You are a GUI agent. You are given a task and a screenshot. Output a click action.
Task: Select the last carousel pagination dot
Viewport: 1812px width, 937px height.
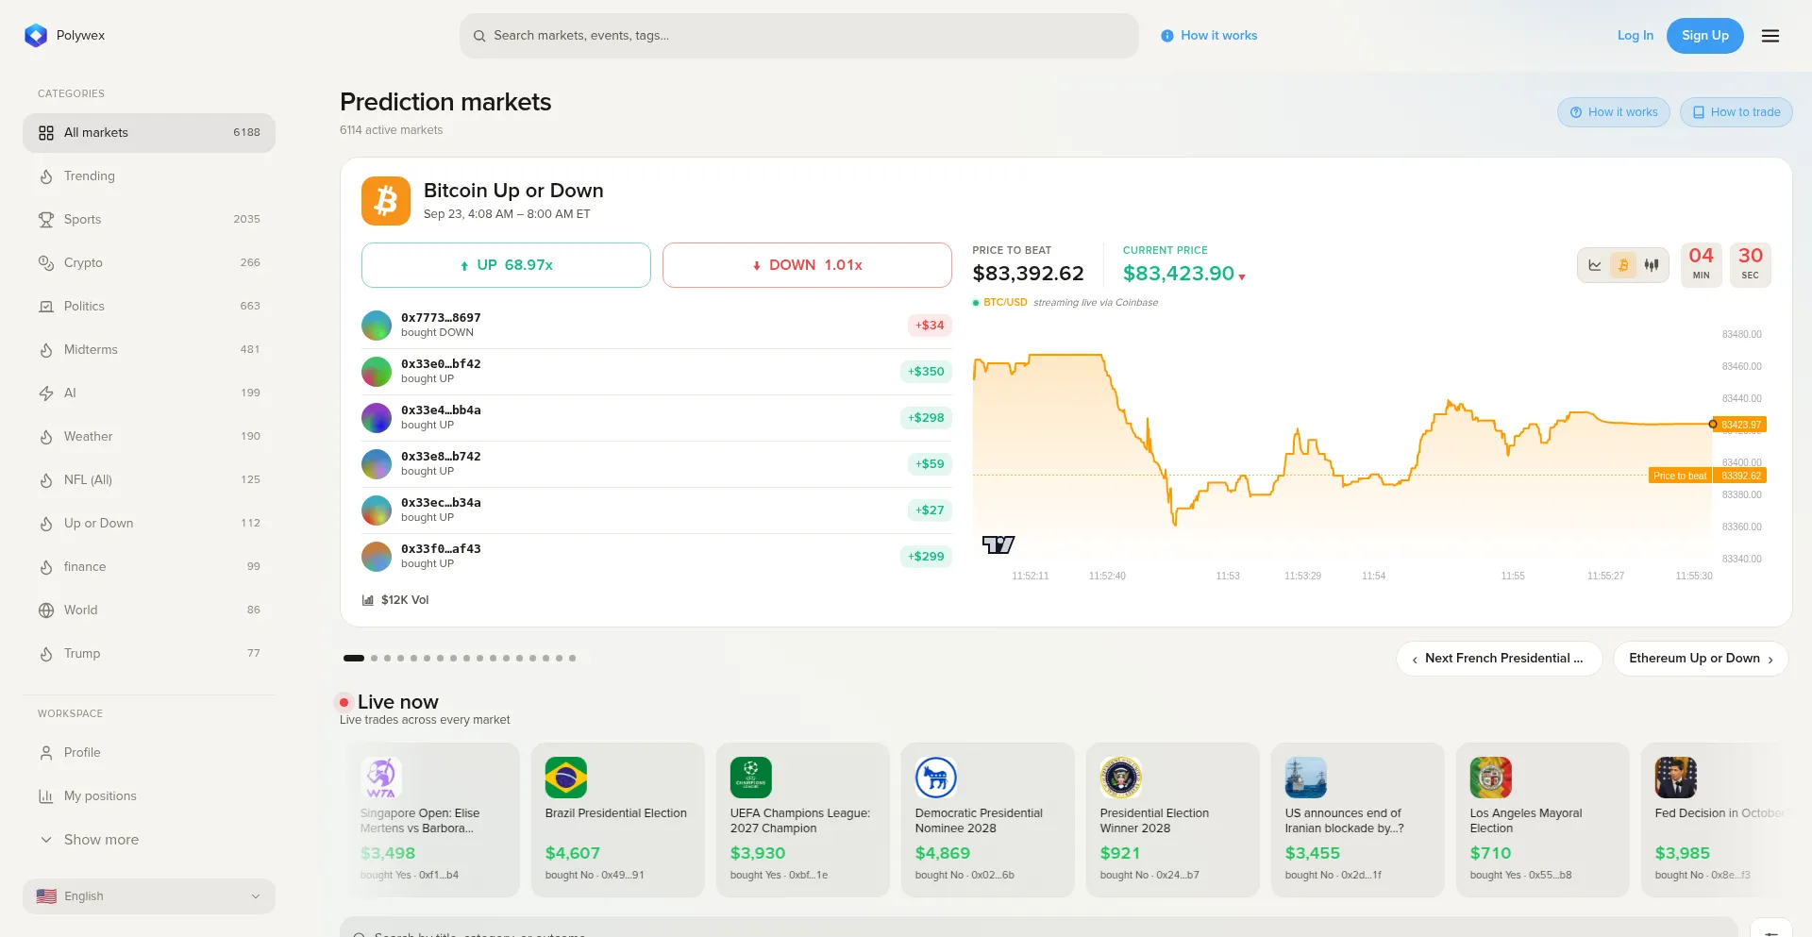coord(572,659)
